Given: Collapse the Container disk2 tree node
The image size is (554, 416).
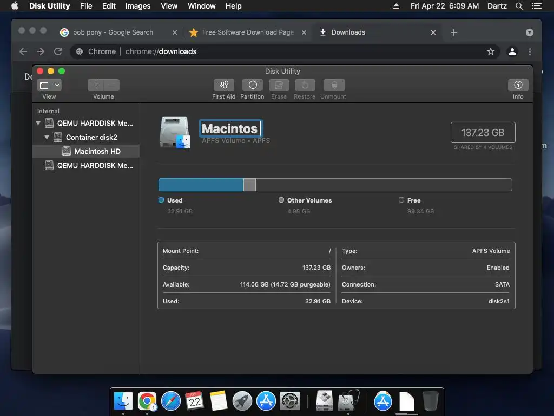Looking at the screenshot, I should pos(47,137).
